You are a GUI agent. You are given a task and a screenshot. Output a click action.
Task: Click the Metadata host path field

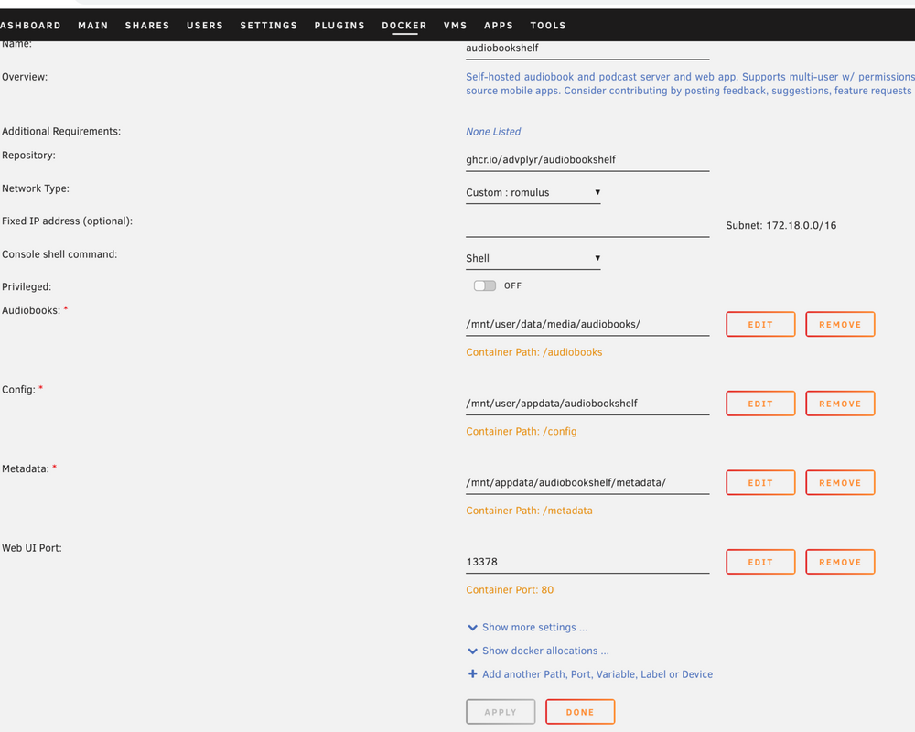point(587,483)
